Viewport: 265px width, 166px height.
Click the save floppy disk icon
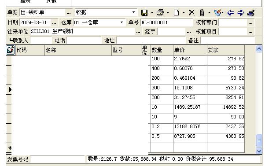(x=144, y=13)
